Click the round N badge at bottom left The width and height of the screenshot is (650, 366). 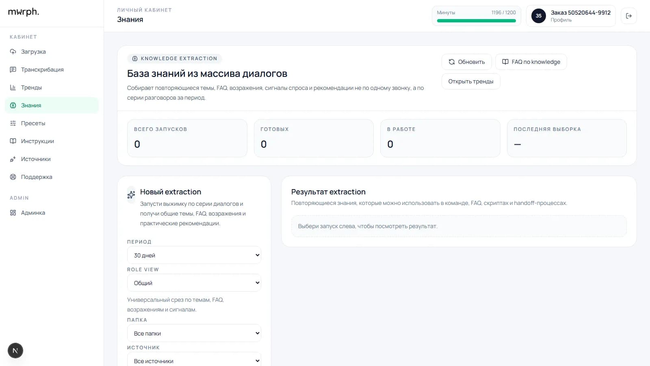[15, 351]
